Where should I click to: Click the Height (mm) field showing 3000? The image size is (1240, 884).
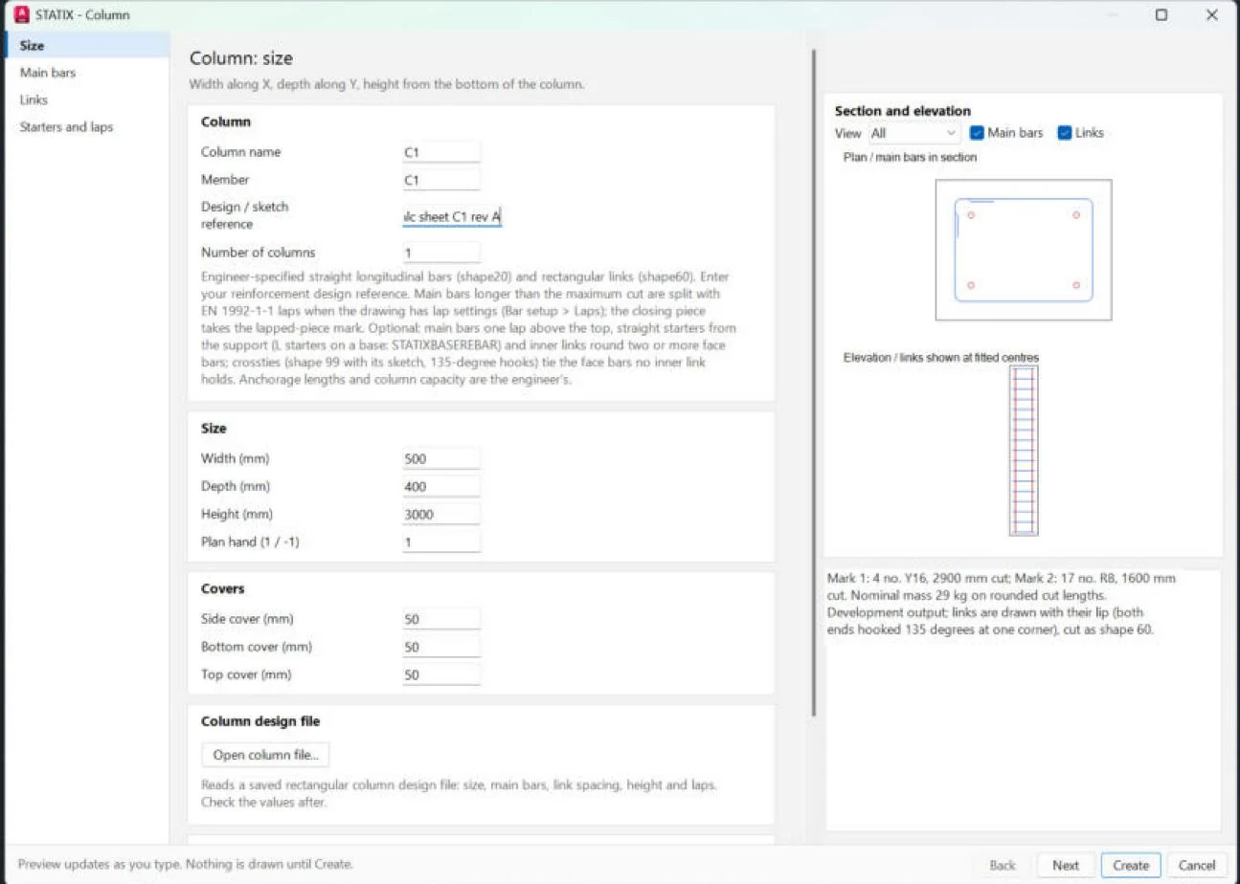[441, 514]
